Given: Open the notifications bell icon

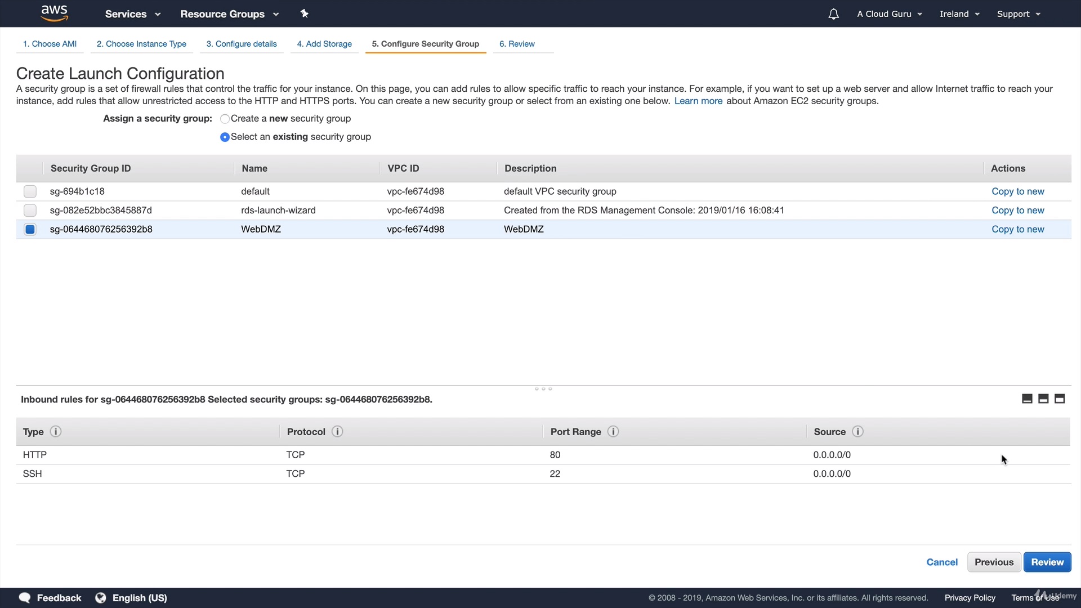Looking at the screenshot, I should pyautogui.click(x=833, y=14).
